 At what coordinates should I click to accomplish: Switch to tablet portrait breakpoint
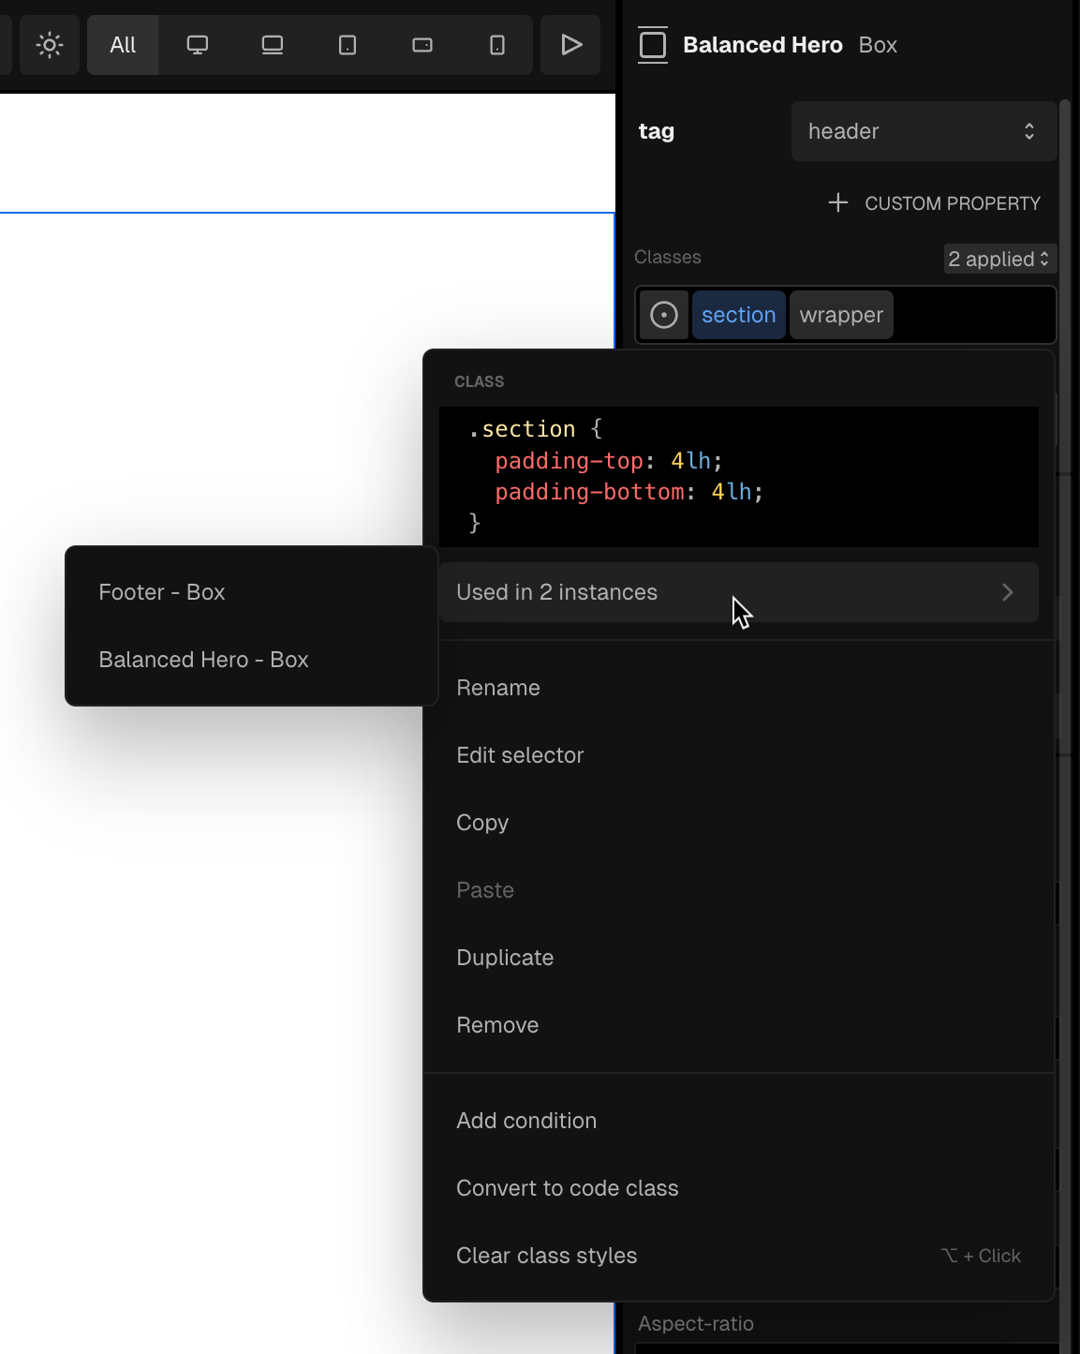pos(348,45)
